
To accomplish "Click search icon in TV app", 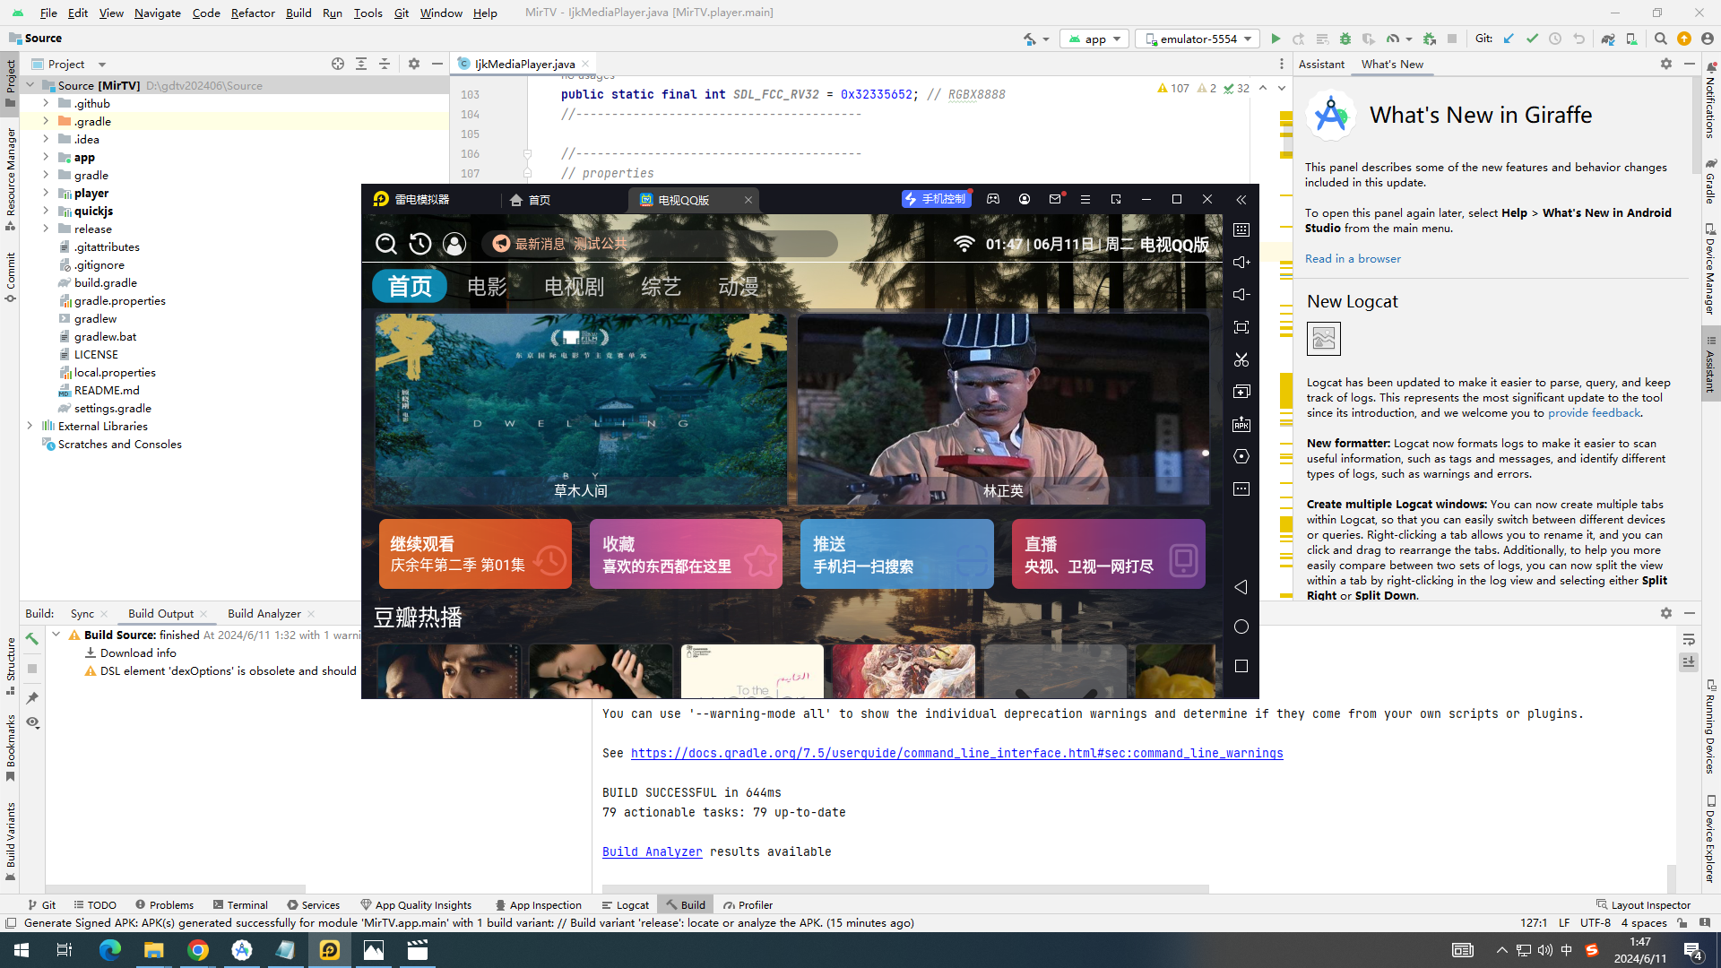I will (x=386, y=244).
